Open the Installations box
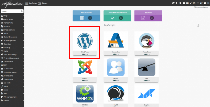Image resolution: width=210 pixels, height=107 pixels. pos(86,16)
